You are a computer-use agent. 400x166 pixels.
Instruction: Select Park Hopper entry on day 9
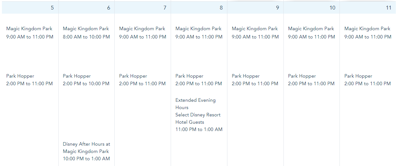pos(246,76)
